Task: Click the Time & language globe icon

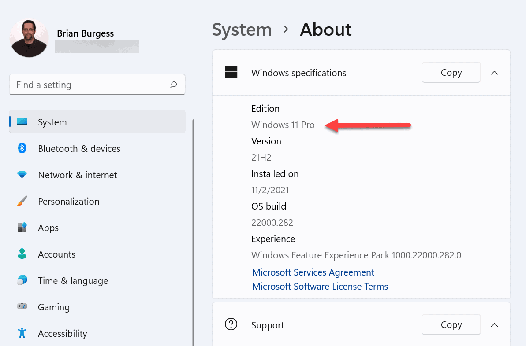Action: tap(22, 280)
